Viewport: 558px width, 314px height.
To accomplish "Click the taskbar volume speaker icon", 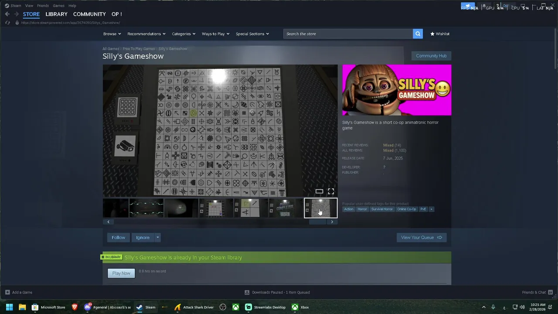I will (522, 307).
